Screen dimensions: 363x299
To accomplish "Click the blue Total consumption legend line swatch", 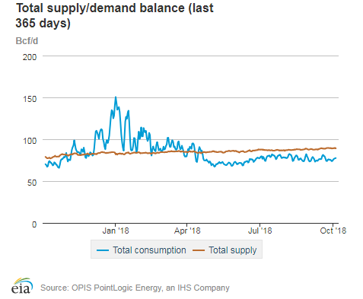I will pos(103,250).
